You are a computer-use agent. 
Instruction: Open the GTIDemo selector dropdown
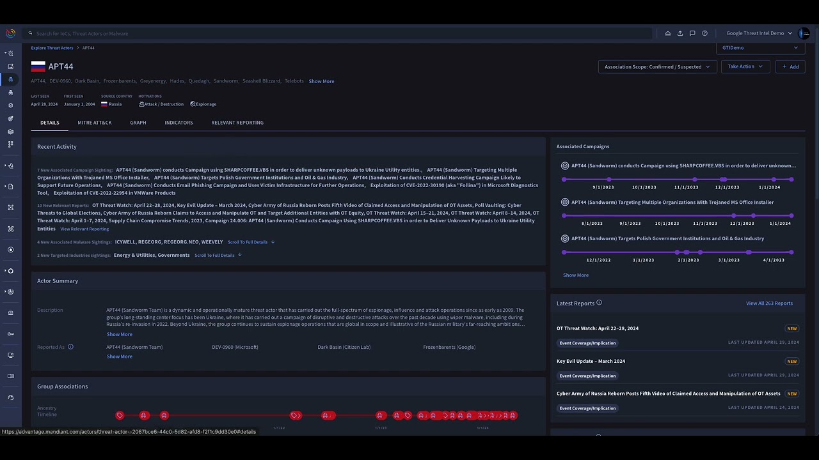tap(760, 47)
